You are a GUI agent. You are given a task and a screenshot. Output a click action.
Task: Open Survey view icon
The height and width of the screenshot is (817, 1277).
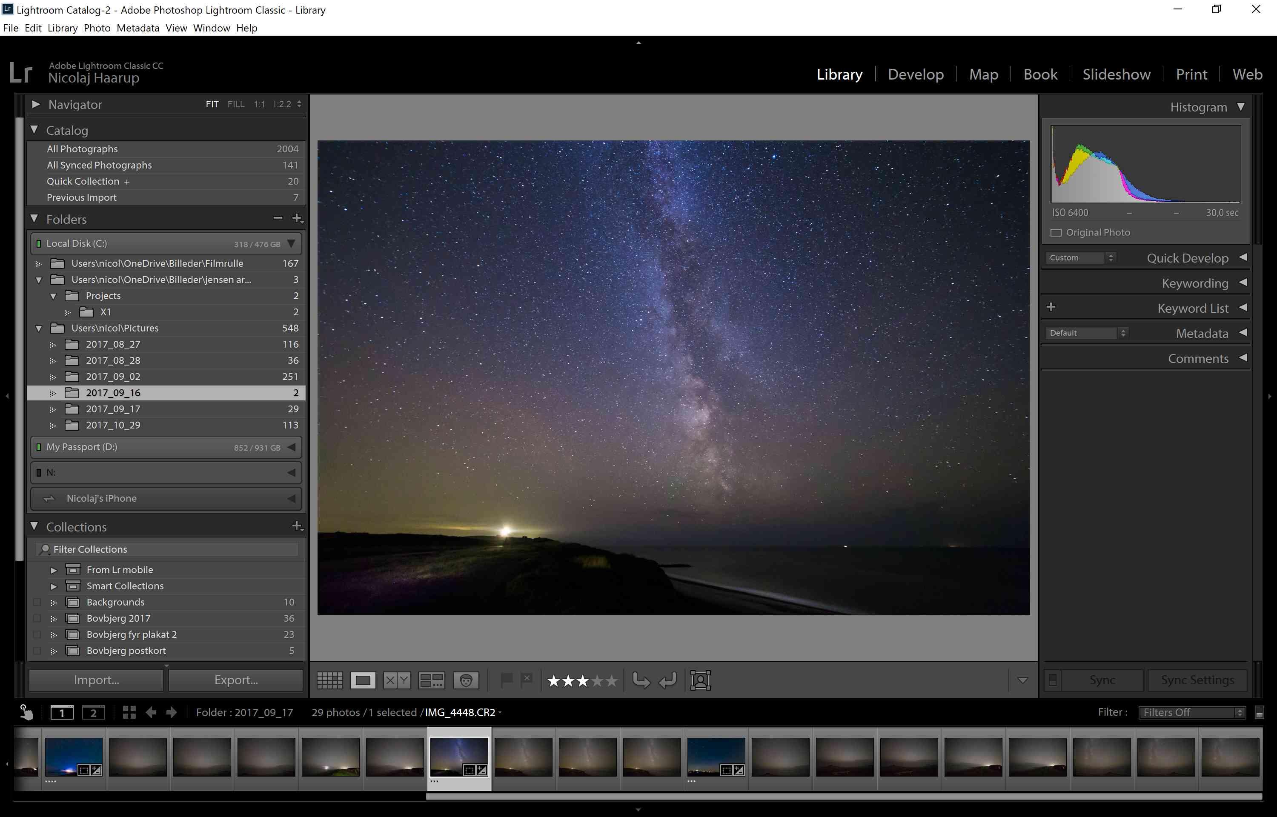point(431,680)
